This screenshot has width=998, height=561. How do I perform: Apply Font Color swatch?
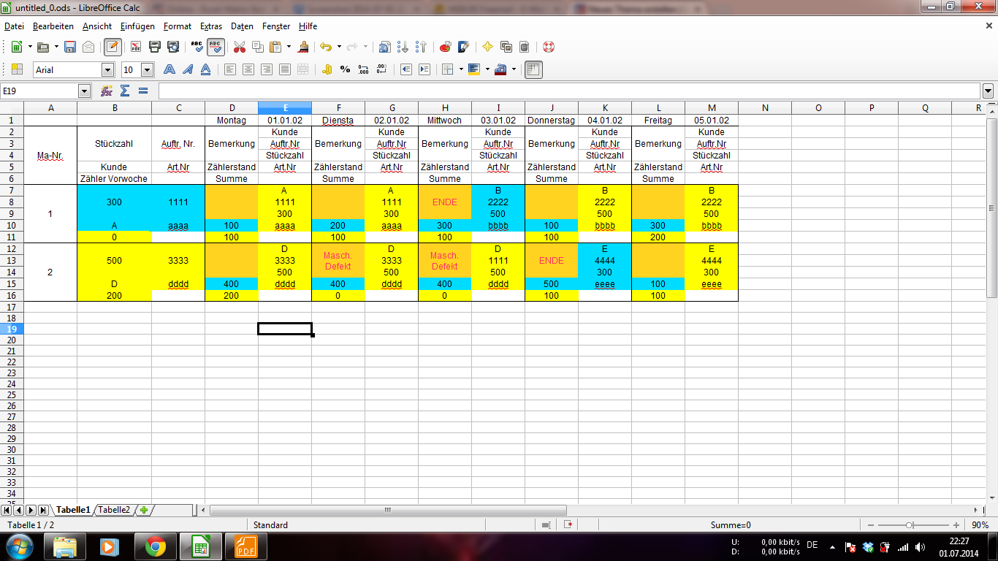pyautogui.click(x=500, y=69)
